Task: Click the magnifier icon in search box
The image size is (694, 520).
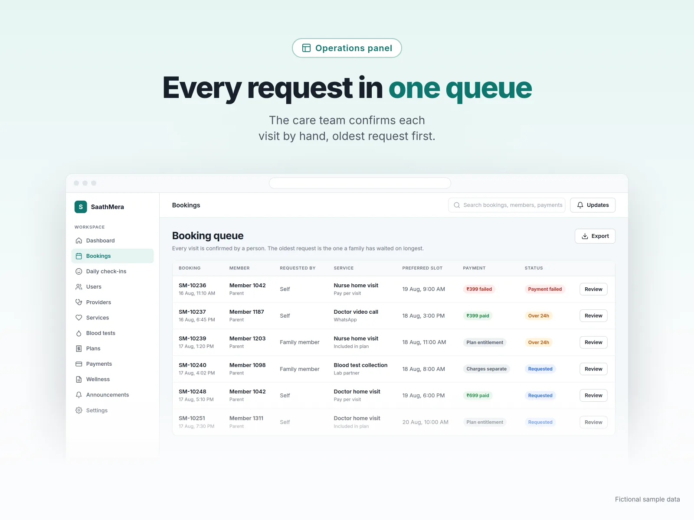Action: click(x=457, y=205)
